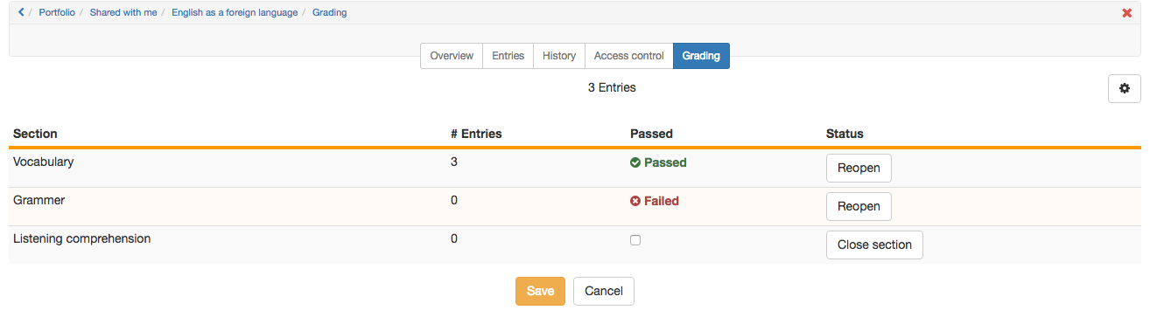Viewport: 1150px width, 317px height.
Task: Click the Grading breadcrumb link
Action: pyautogui.click(x=330, y=13)
